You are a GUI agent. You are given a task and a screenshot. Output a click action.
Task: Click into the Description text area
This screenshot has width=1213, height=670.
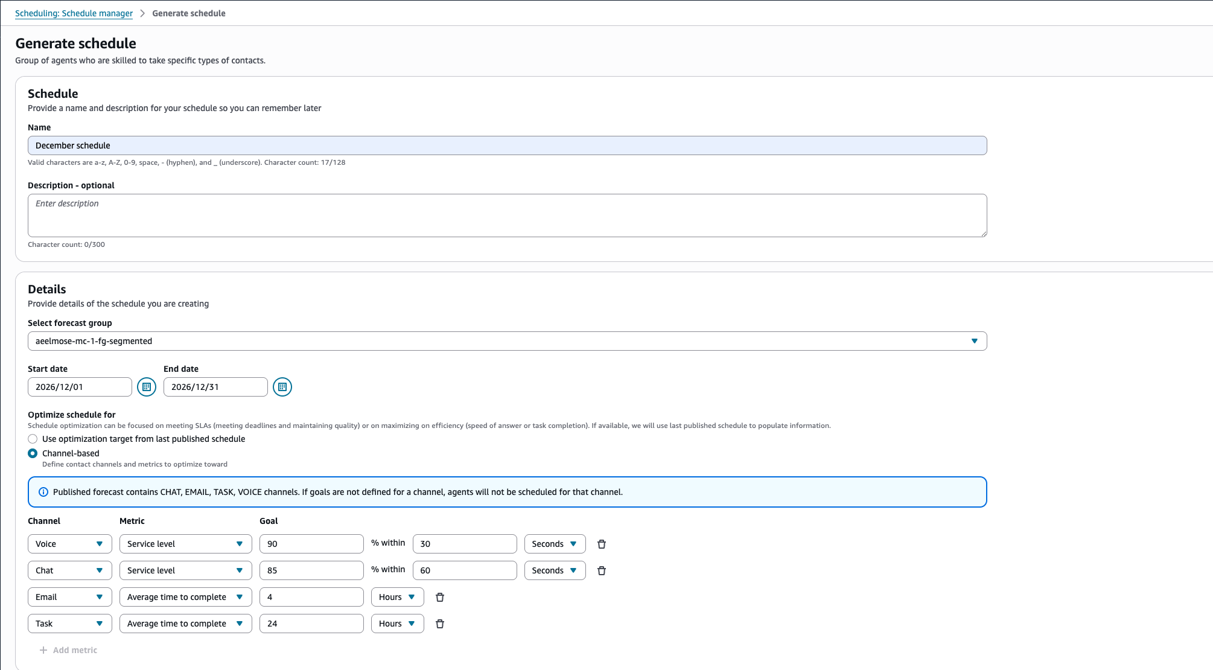(x=508, y=215)
